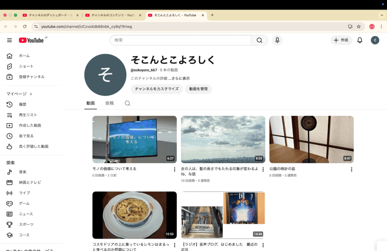Open 履歴 history in sidebar

pos(23,104)
